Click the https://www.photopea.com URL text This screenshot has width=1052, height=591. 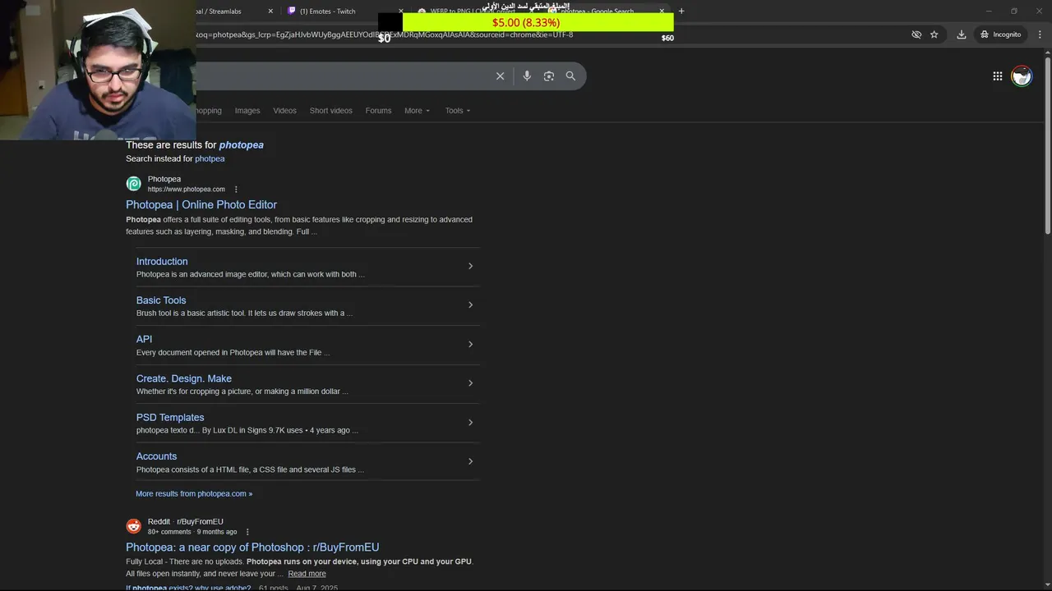tap(186, 190)
